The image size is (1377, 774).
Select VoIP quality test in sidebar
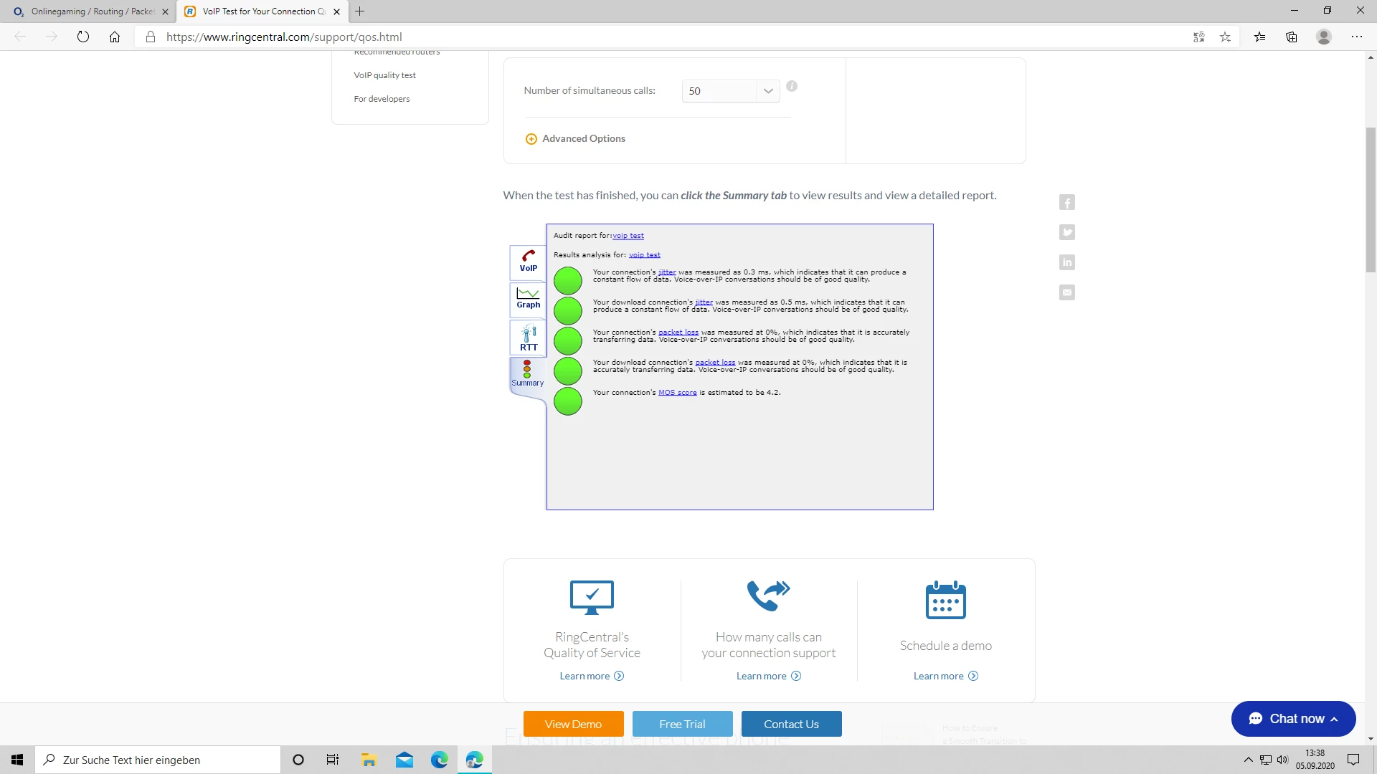(384, 75)
